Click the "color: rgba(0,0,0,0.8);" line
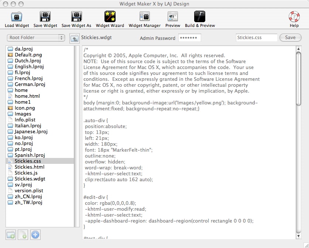Viewport: 309px width, 248px height. (110, 203)
